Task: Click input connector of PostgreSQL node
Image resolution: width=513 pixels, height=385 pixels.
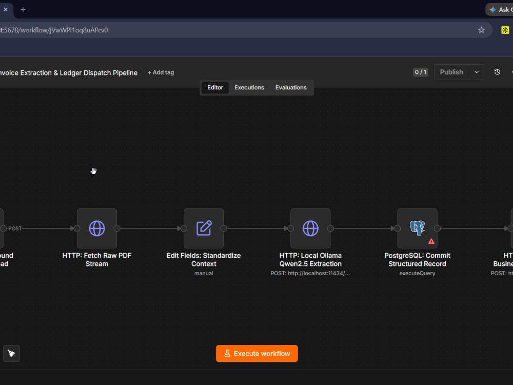Action: [397, 228]
